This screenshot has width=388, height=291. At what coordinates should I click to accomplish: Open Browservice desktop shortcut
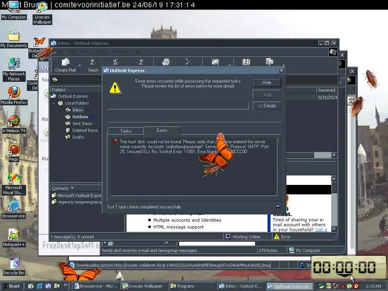tap(14, 210)
